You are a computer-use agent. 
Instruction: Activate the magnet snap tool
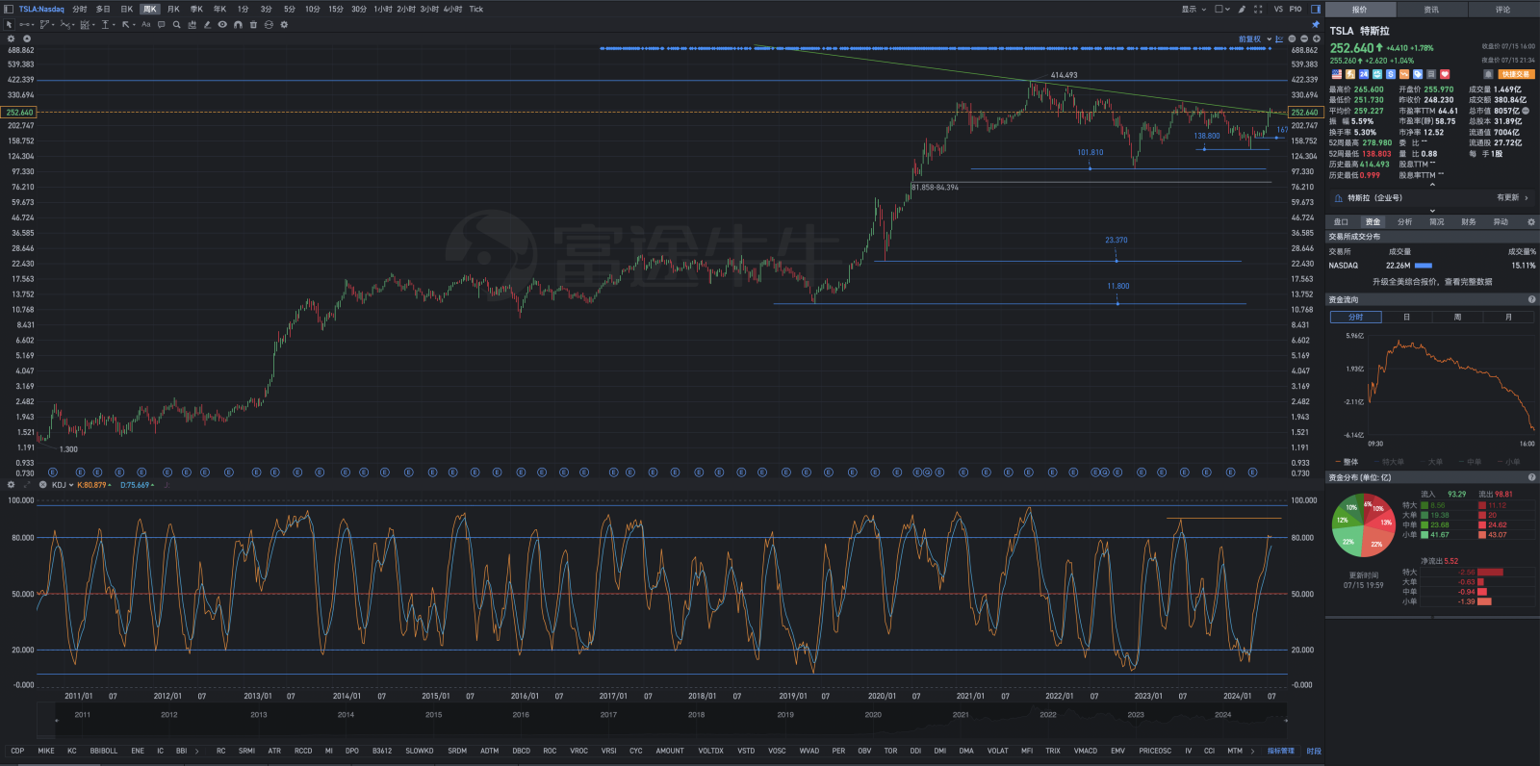coord(238,24)
